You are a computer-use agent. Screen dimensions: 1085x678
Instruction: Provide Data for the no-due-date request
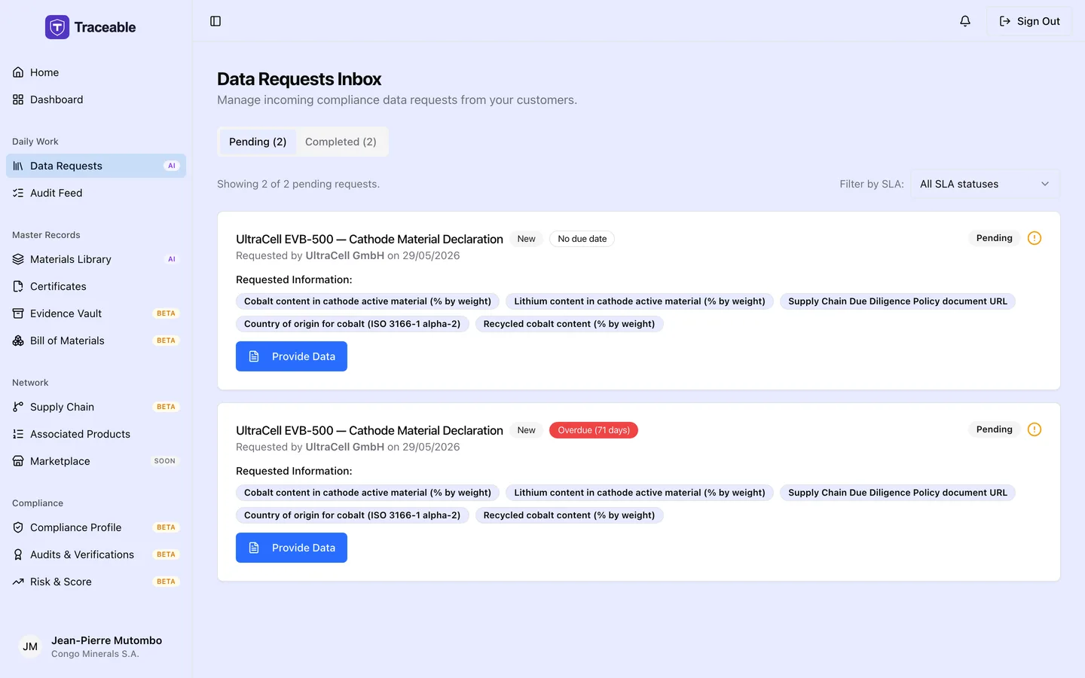[292, 356]
